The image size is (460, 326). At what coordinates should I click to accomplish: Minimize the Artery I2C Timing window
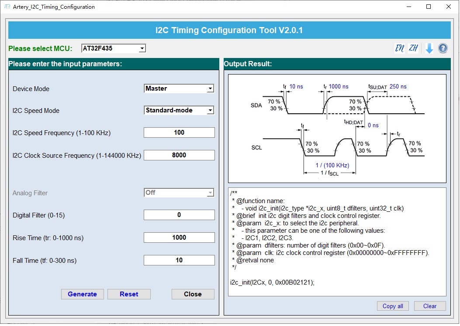coord(409,7)
